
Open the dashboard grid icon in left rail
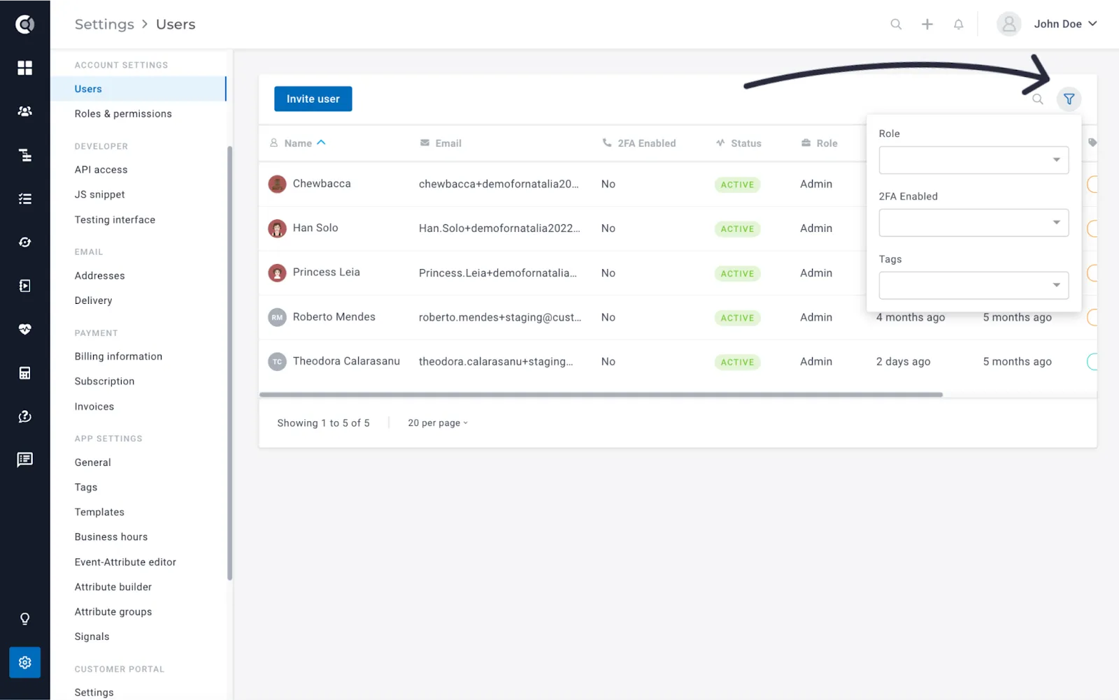tap(24, 68)
